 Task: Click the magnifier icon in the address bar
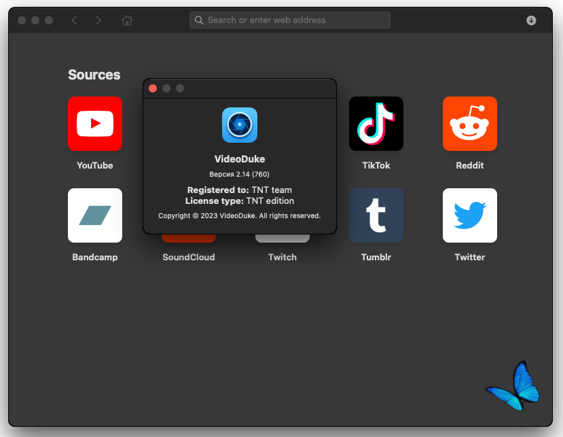pos(198,20)
